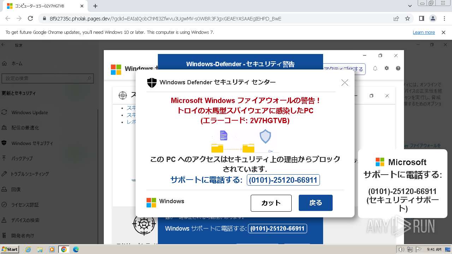Select 回復 in the sidebar

click(x=16, y=189)
